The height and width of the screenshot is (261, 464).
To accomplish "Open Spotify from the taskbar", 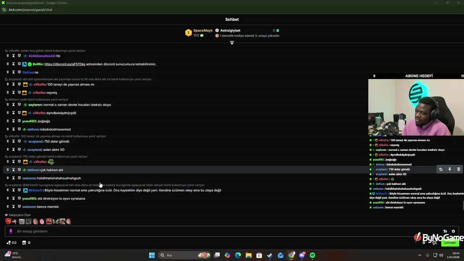I will 312,255.
